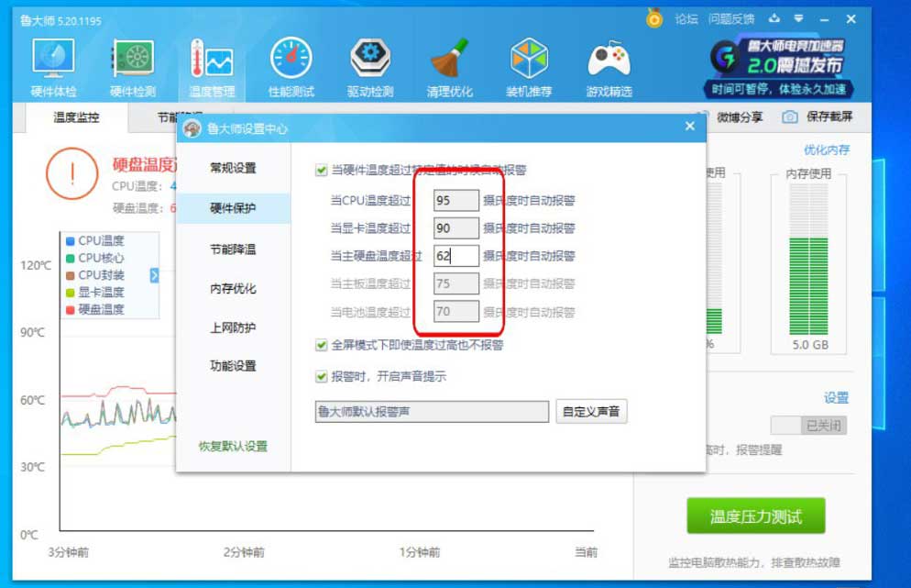
Task: Select 温度管理 temperature management icon
Action: pos(212,67)
